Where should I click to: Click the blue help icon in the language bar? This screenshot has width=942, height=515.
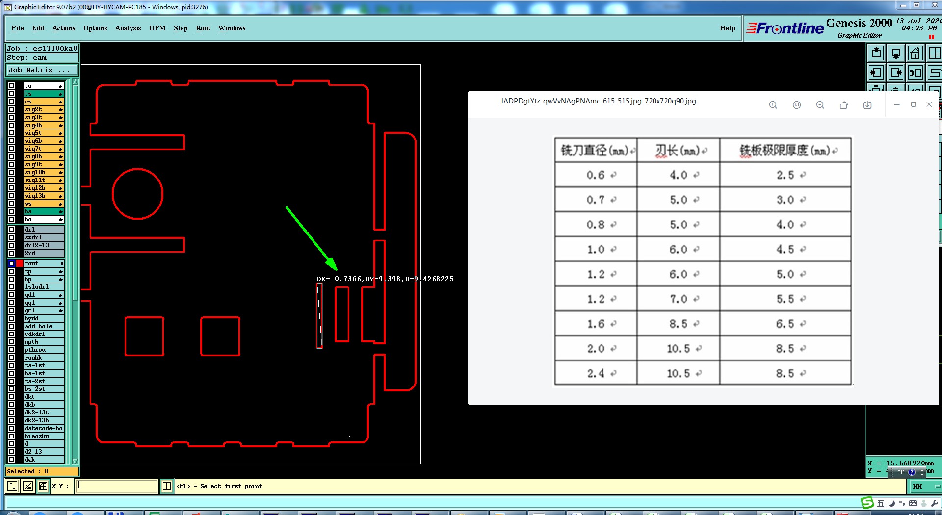pyautogui.click(x=912, y=472)
